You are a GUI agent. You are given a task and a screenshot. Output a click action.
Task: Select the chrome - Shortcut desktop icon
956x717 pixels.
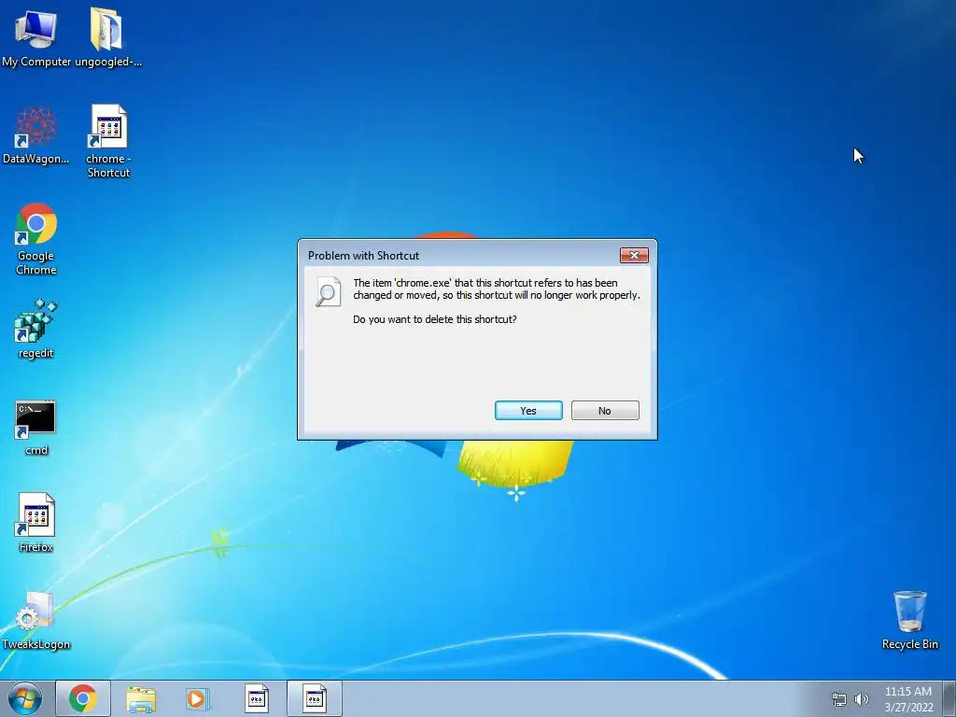tap(108, 142)
